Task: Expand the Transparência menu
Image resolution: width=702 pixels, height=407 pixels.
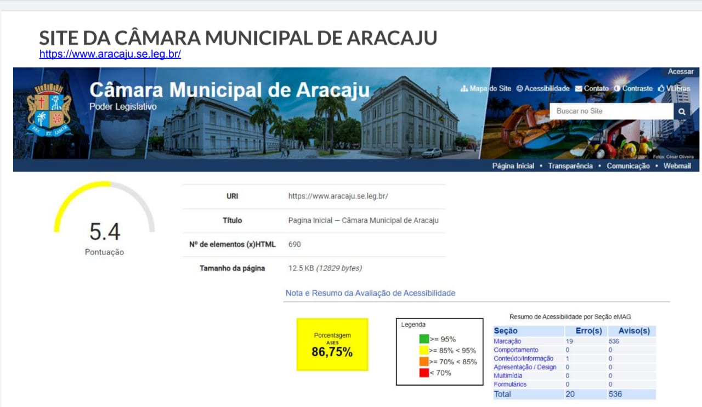Action: 570,166
